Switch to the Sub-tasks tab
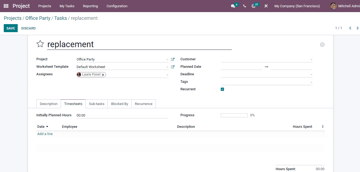This screenshot has width=360, height=172. click(97, 104)
